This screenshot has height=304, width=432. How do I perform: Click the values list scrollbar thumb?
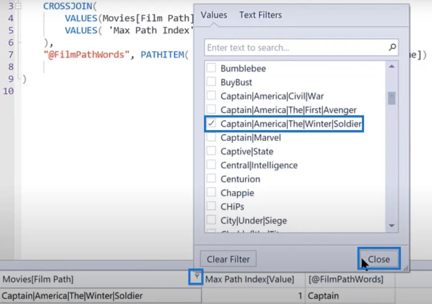[x=391, y=98]
